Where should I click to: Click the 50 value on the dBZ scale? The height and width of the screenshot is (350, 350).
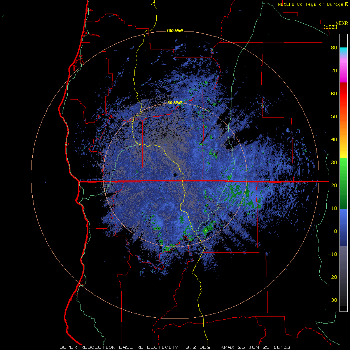334,117
